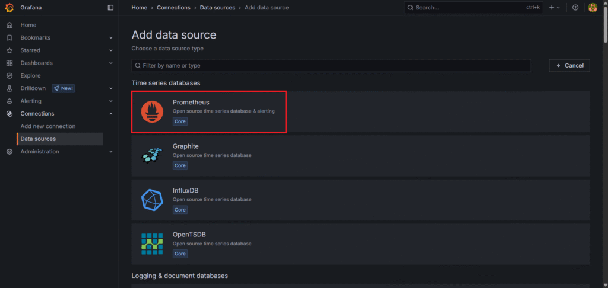The width and height of the screenshot is (608, 288).
Task: Click the New! badge beside Drilldown
Action: pos(63,88)
